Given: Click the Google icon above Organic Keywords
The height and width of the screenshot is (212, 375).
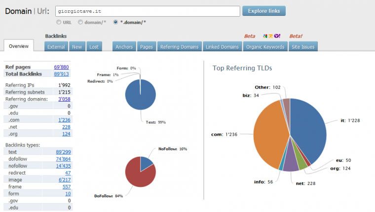Looking at the screenshot, I should pos(265,36).
